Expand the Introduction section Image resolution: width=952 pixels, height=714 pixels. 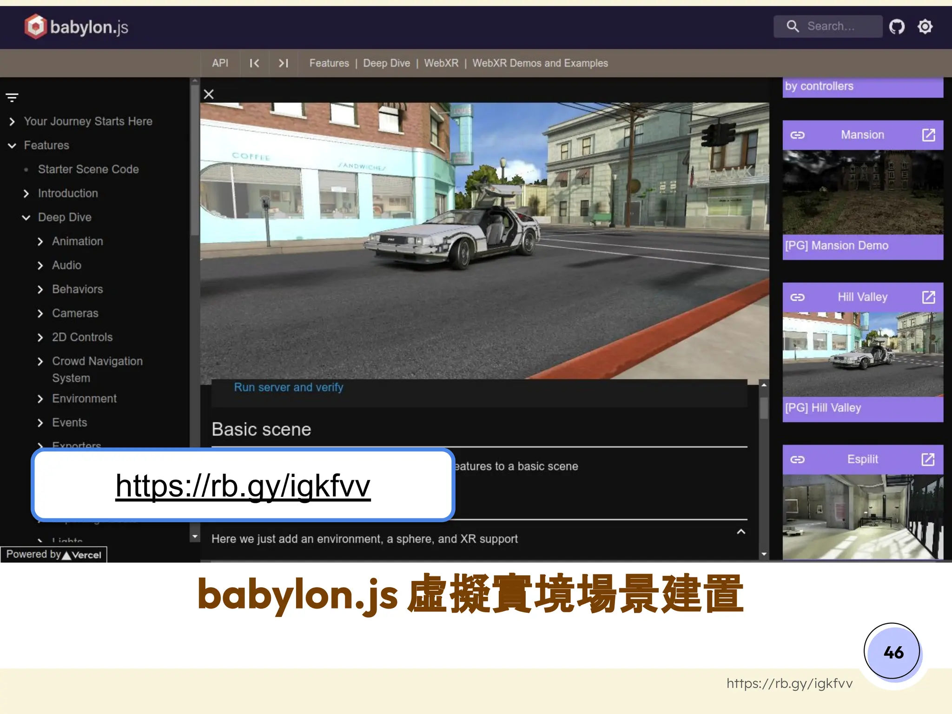(x=26, y=193)
